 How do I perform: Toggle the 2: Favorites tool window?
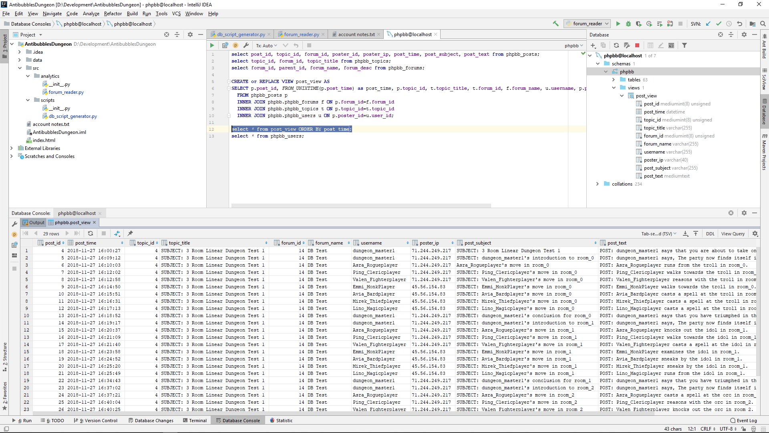[4, 395]
